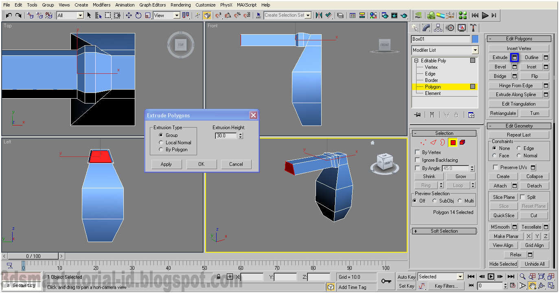Activate the Element sub-object cube icon

pyautogui.click(x=463, y=143)
